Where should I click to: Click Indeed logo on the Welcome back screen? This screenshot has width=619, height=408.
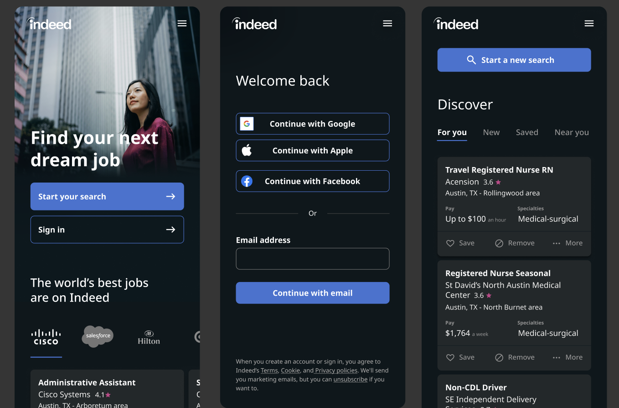(254, 24)
